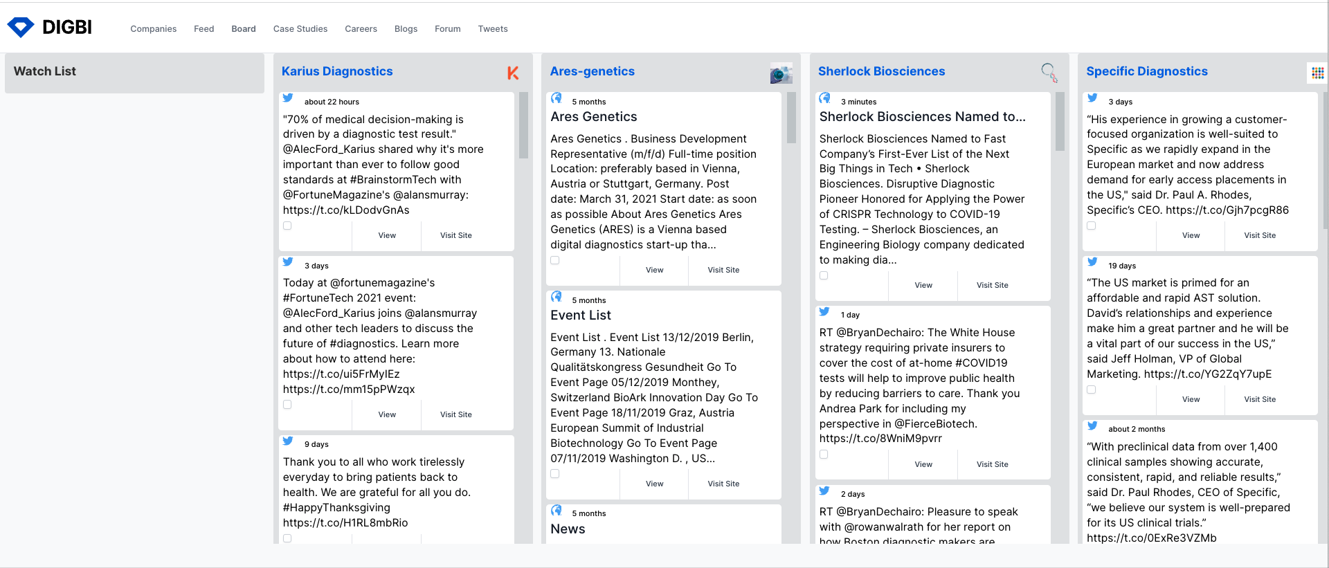This screenshot has width=1329, height=568.
Task: Click Twitter icon on Sherlock '1 day' post
Action: point(824,312)
